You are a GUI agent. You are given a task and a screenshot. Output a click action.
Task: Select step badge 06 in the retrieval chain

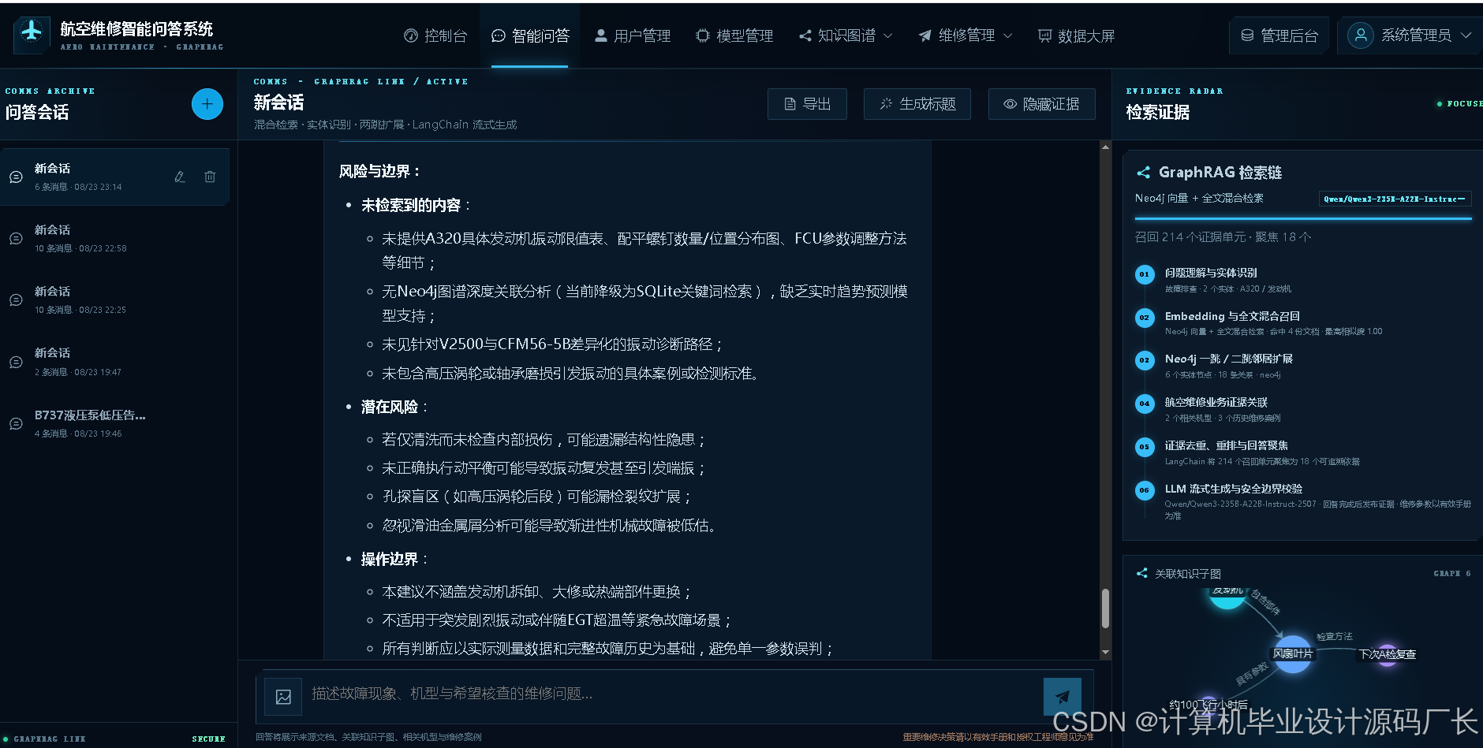(x=1145, y=490)
